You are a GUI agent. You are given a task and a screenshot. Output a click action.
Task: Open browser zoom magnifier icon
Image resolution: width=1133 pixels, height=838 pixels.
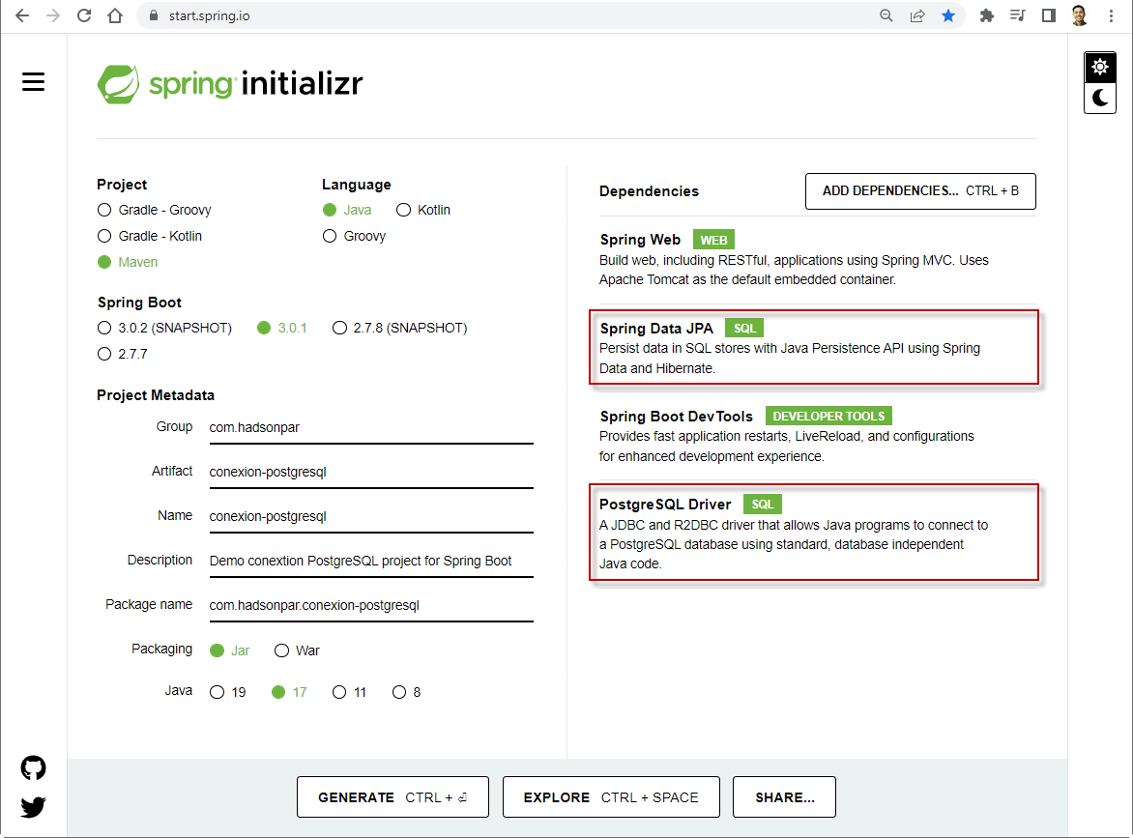(886, 15)
